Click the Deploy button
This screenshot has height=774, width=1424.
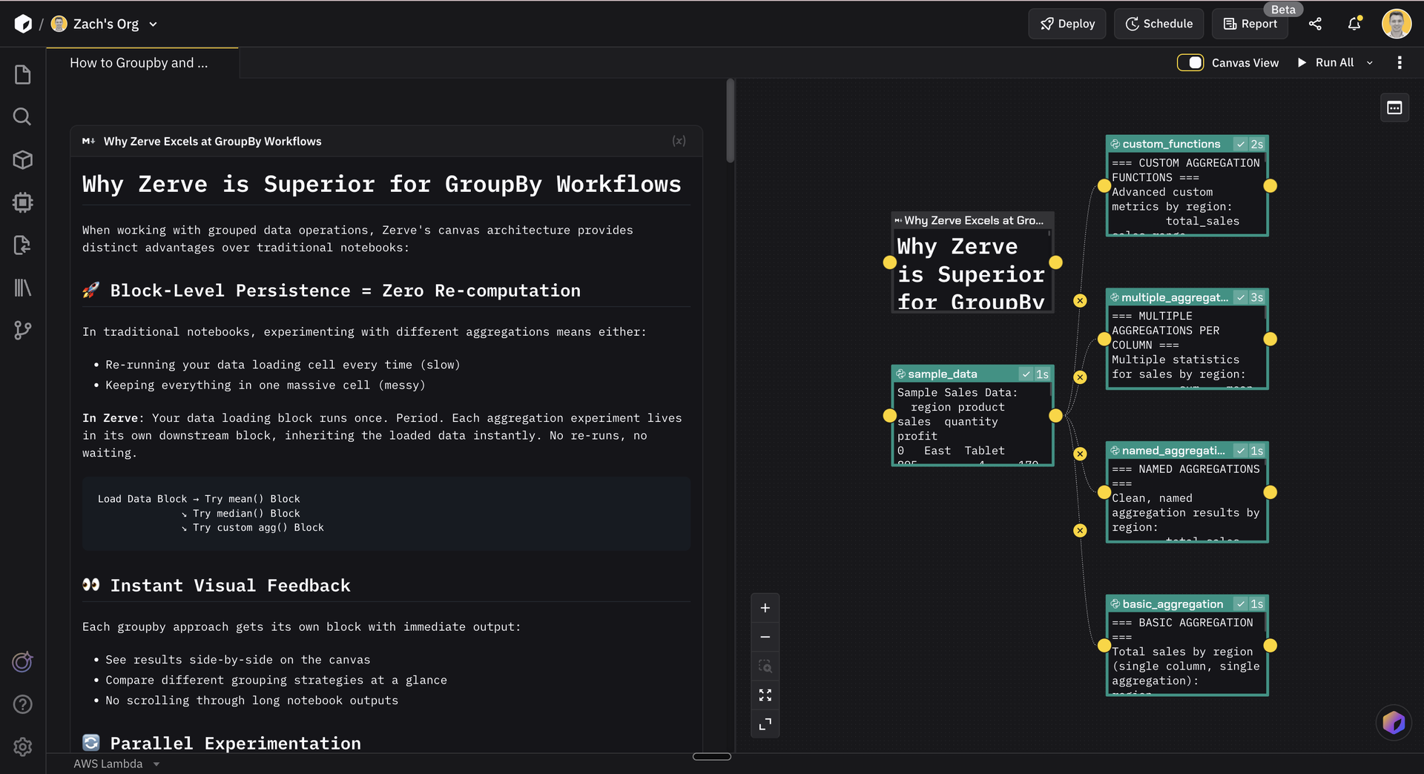tap(1067, 24)
